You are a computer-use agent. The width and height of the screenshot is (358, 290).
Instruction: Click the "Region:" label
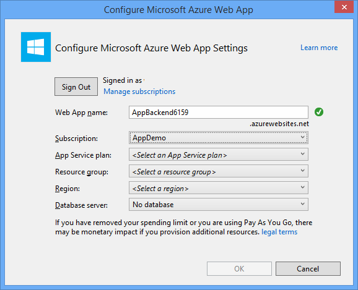click(x=68, y=189)
